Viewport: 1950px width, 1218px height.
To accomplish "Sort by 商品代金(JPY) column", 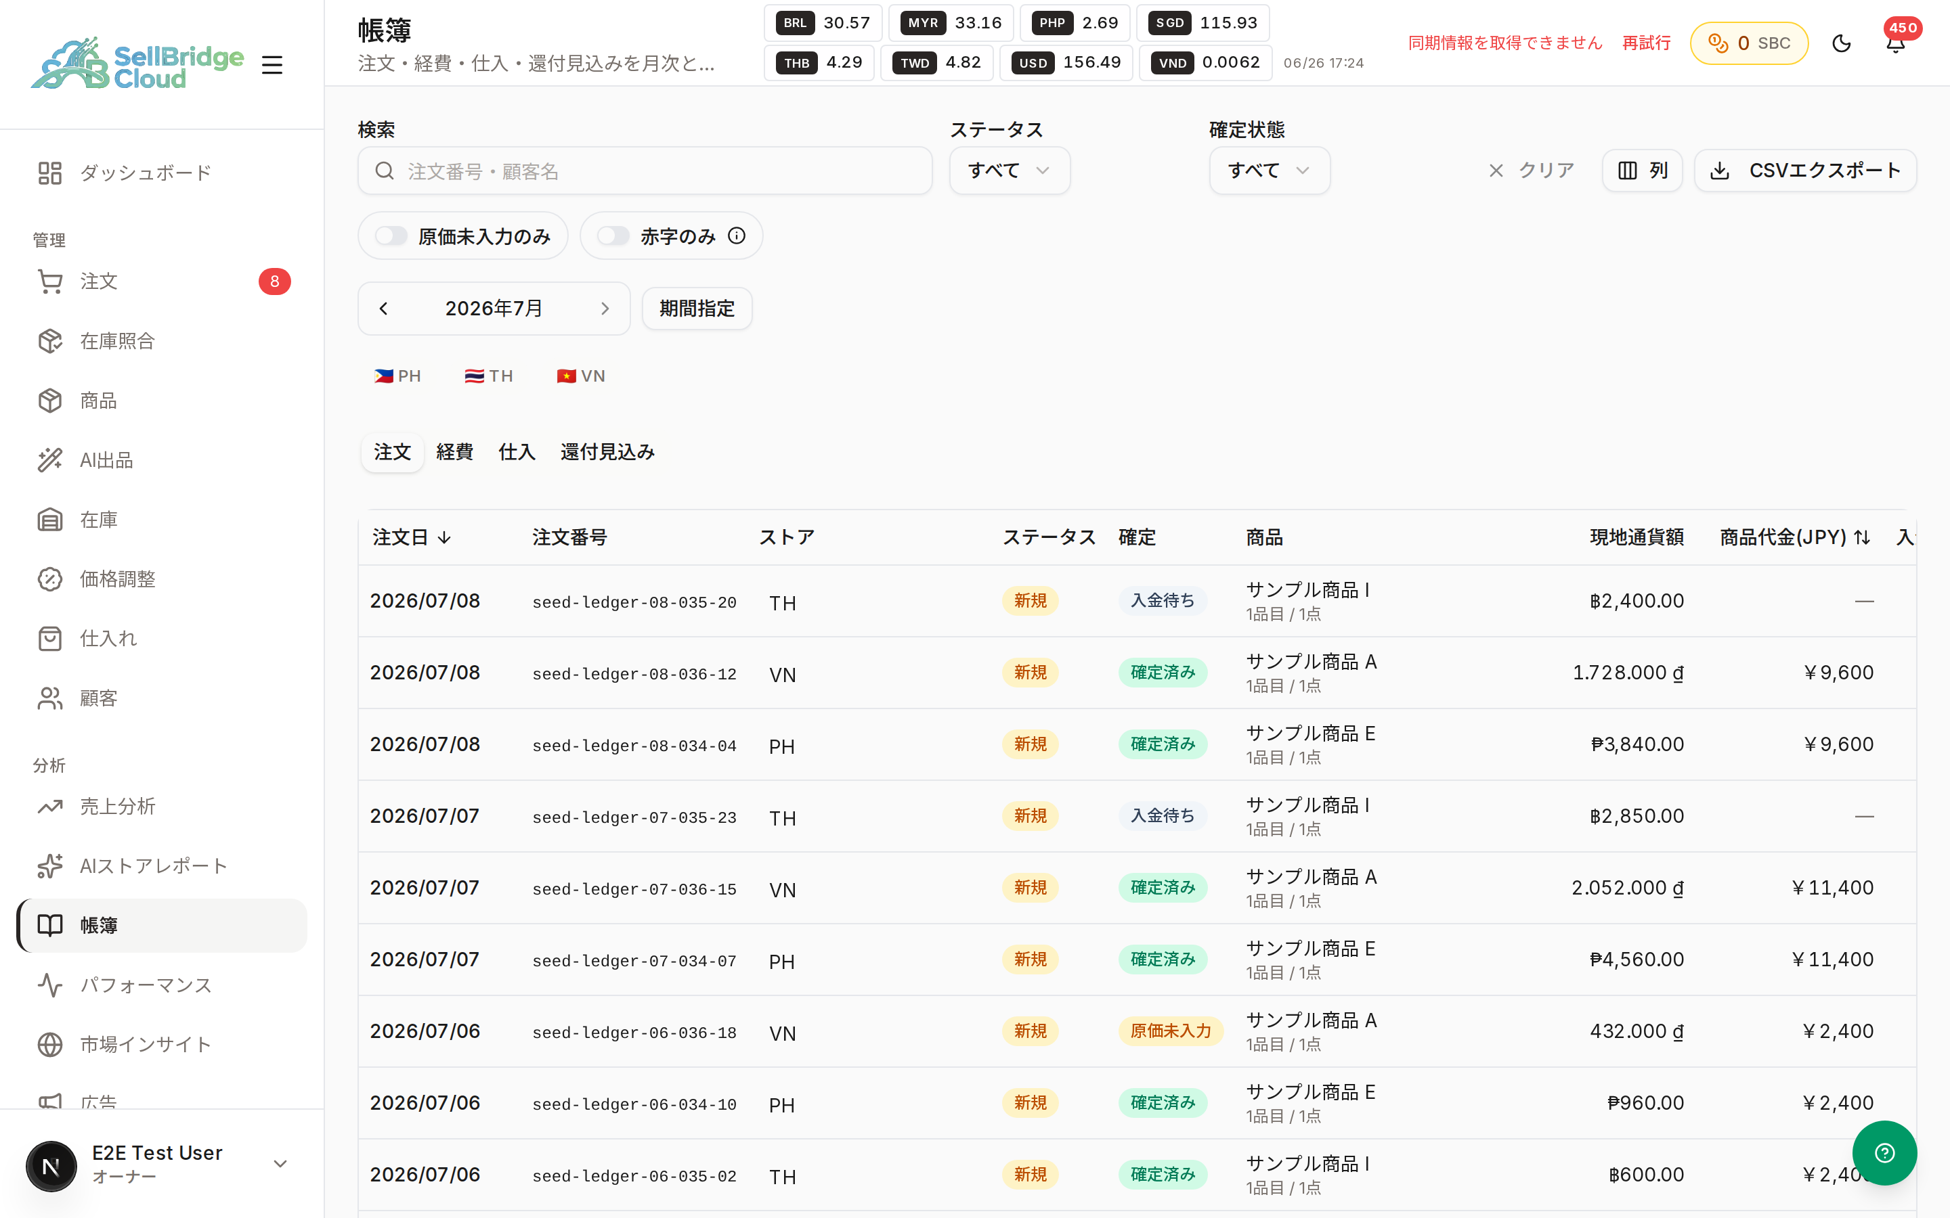I will coord(1796,537).
